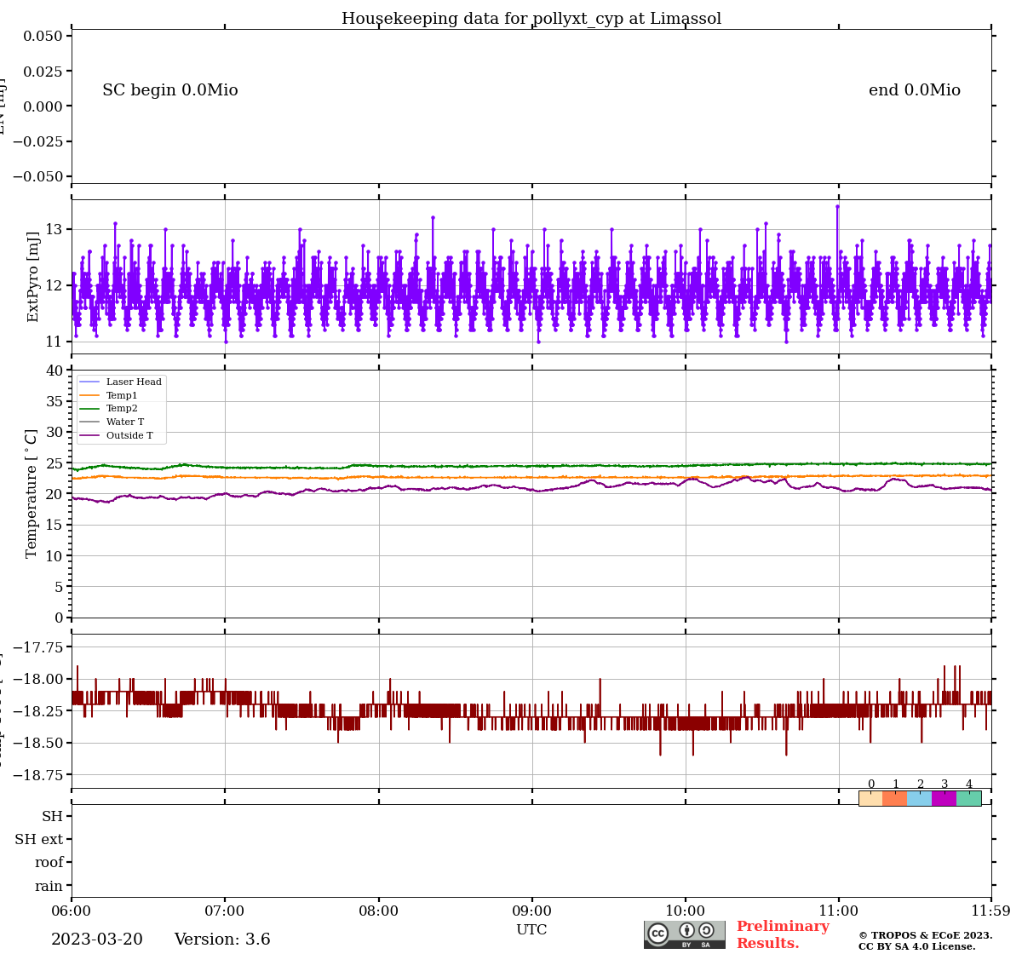Click the 40 tick on temperature axis
1022x954 pixels.
tap(55, 371)
